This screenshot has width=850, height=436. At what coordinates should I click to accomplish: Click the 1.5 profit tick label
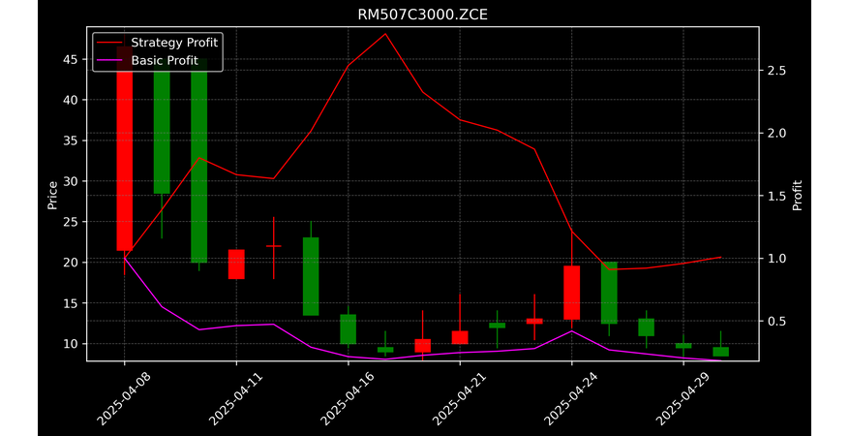[774, 196]
